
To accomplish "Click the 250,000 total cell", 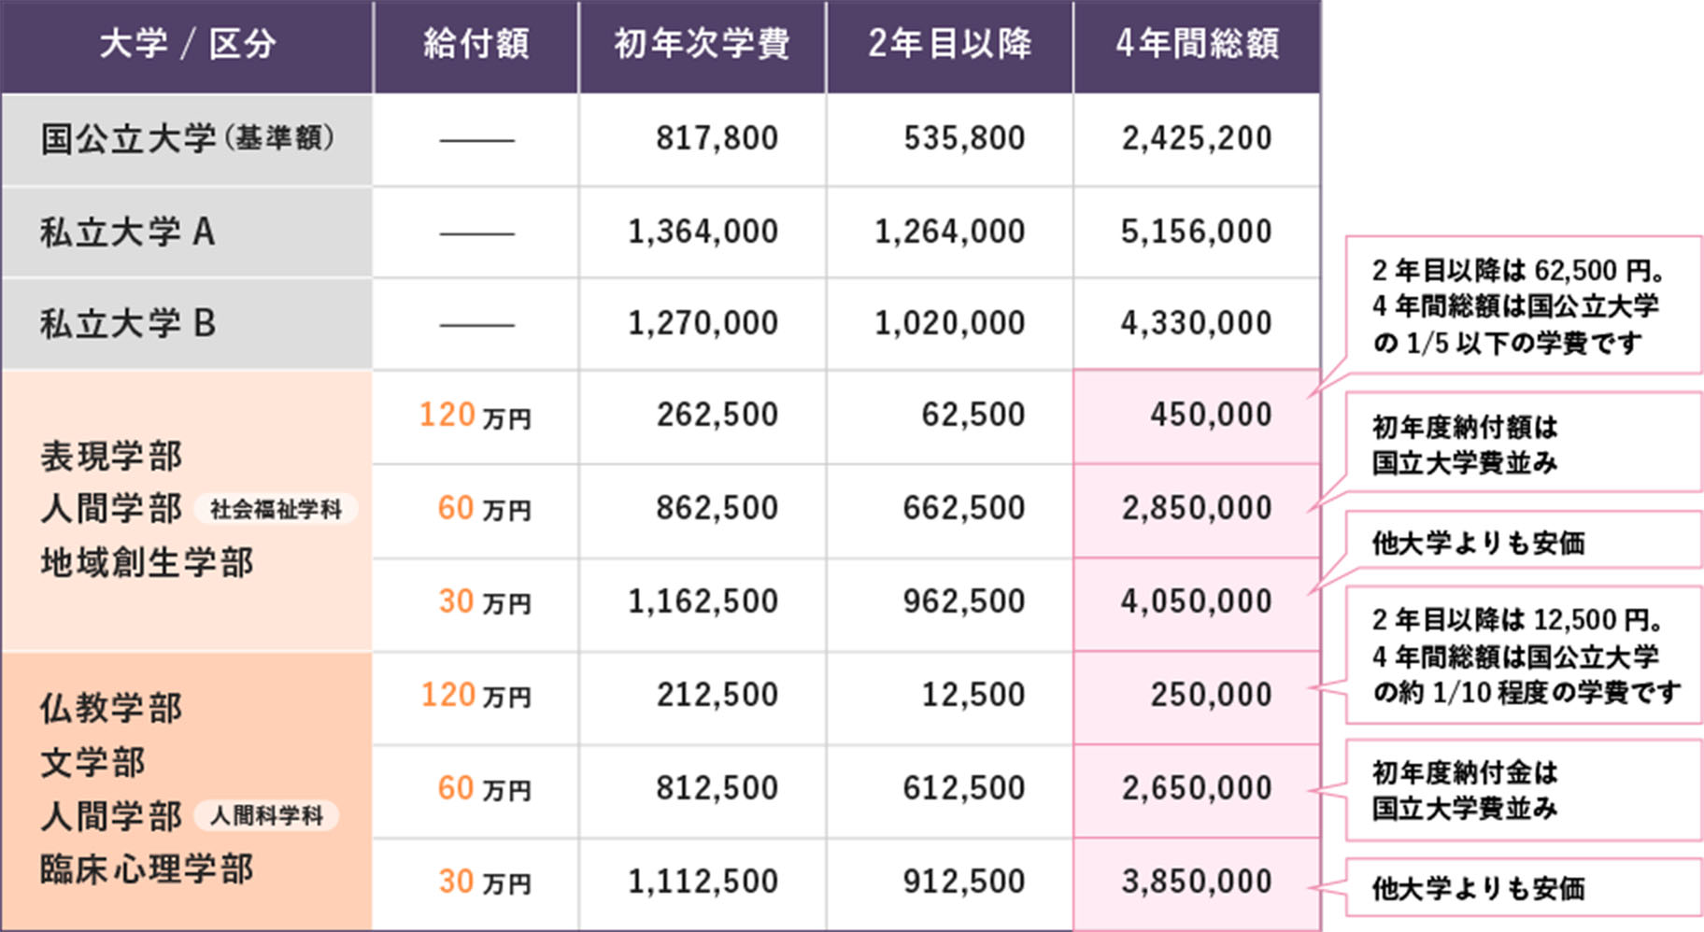I will coord(1197,696).
